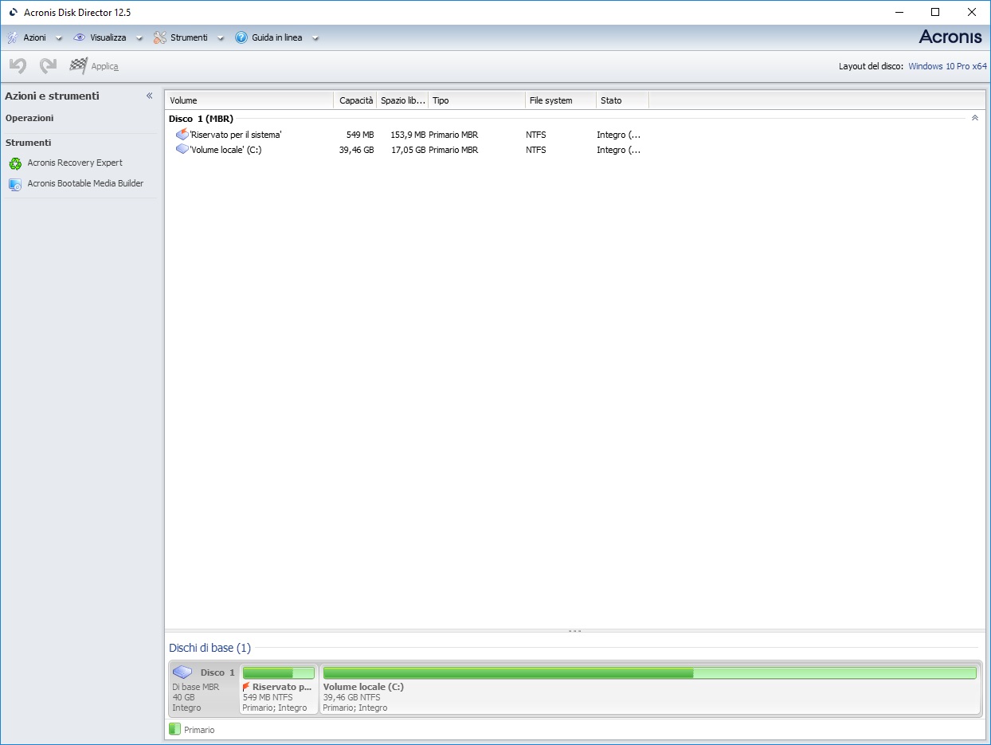Click the Undo arrow icon in toolbar
991x745 pixels.
click(x=18, y=66)
